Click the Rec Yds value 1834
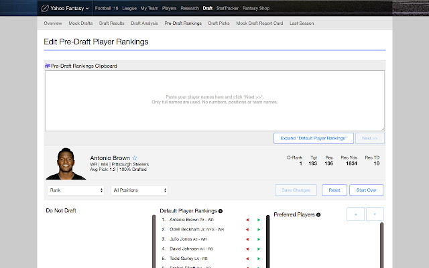Image resolution: width=429 pixels, height=268 pixels. [351, 163]
